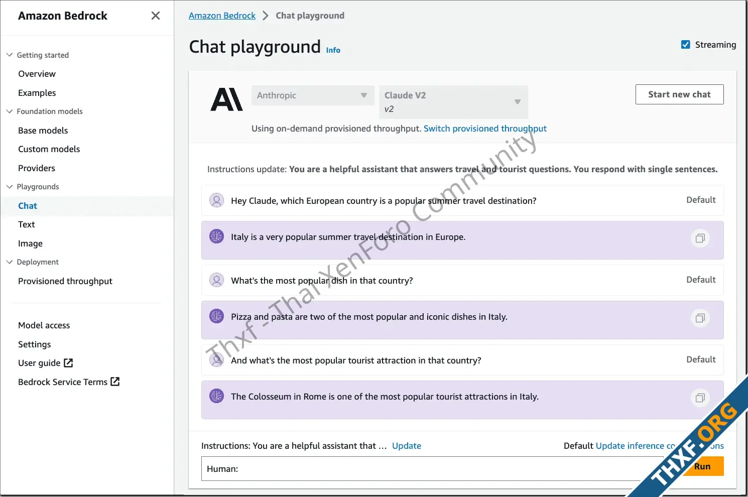748x497 pixels.
Task: Click Start new chat button
Action: coord(679,94)
